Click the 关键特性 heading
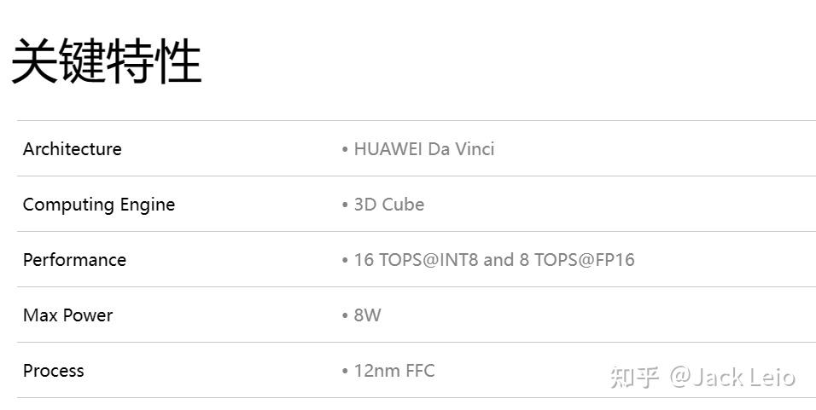The width and height of the screenshot is (816, 410). [x=106, y=61]
